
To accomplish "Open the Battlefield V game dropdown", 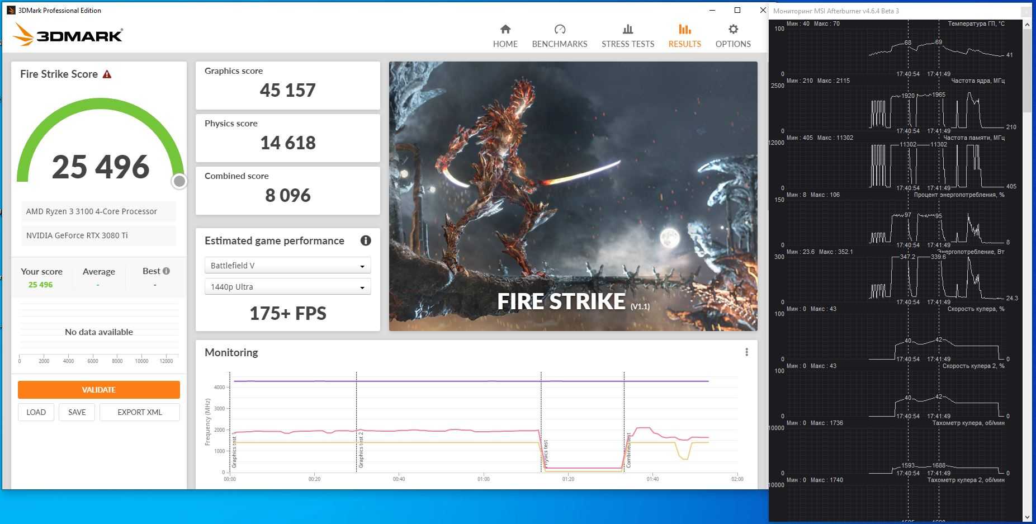I will coord(287,266).
